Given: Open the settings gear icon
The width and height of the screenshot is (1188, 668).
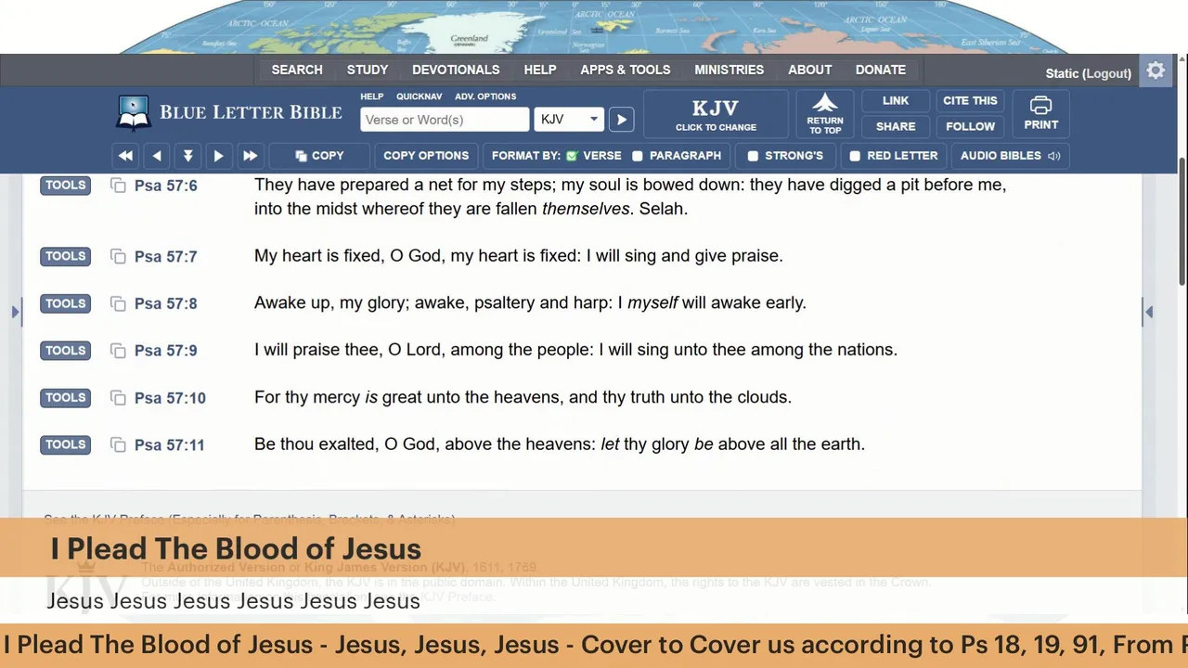Looking at the screenshot, I should 1156,71.
